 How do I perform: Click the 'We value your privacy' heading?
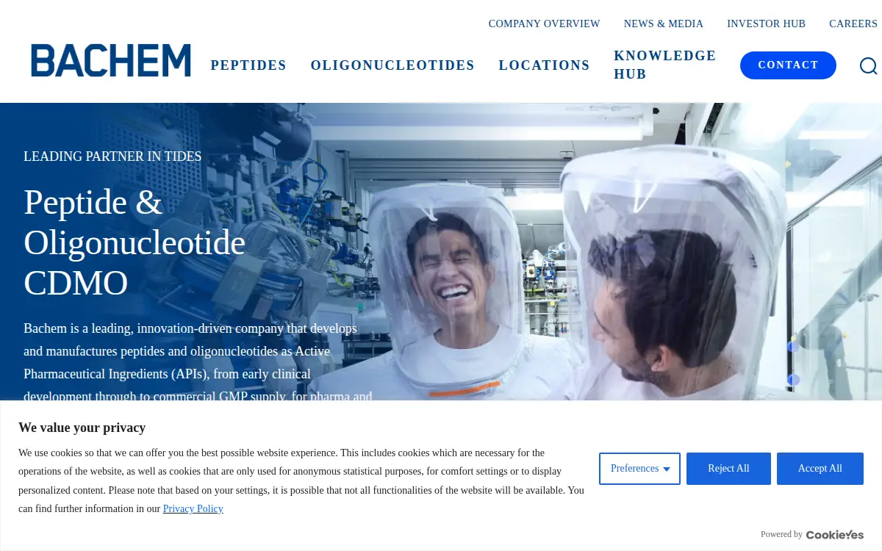[82, 428]
